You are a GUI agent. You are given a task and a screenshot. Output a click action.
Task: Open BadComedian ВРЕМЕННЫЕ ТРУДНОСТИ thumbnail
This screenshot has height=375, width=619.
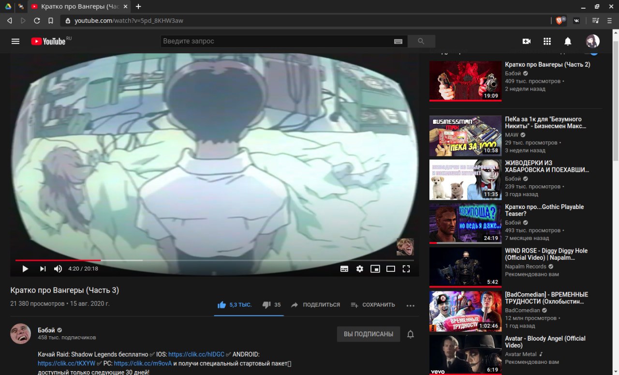pos(466,311)
